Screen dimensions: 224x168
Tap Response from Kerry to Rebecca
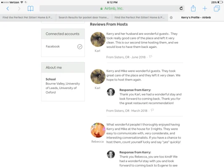click(135, 152)
